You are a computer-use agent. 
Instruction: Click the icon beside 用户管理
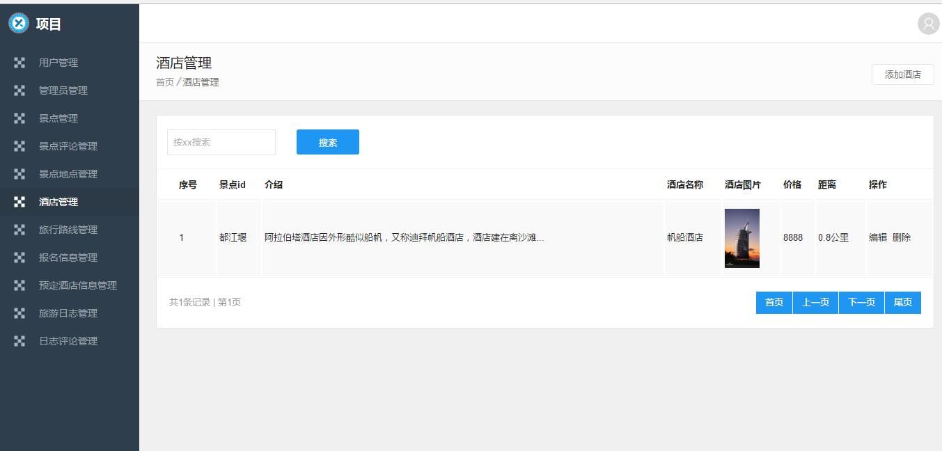(19, 63)
